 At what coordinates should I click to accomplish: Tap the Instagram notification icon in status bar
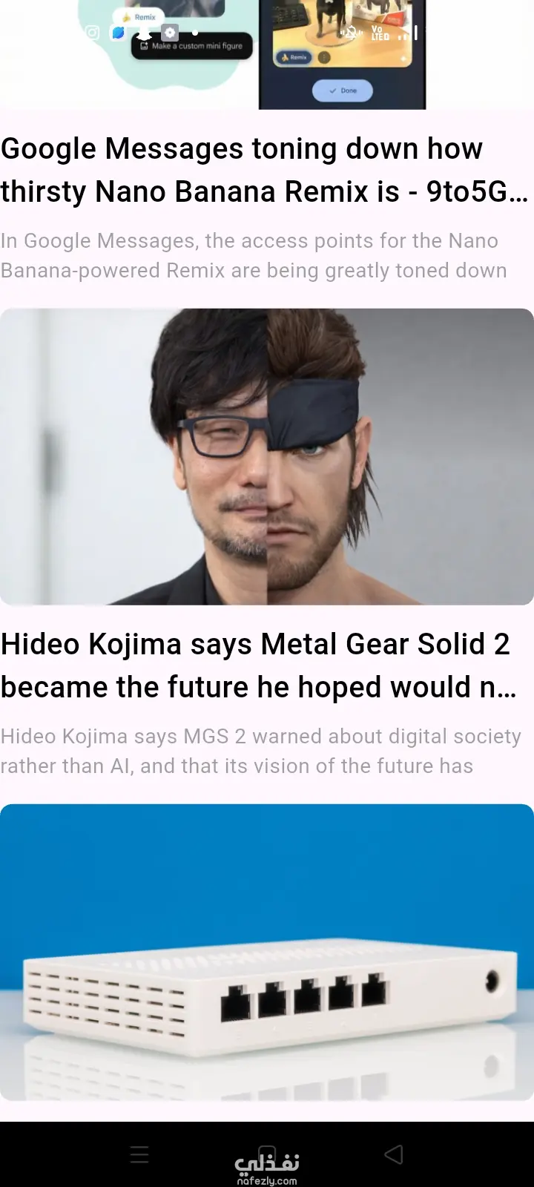click(93, 33)
